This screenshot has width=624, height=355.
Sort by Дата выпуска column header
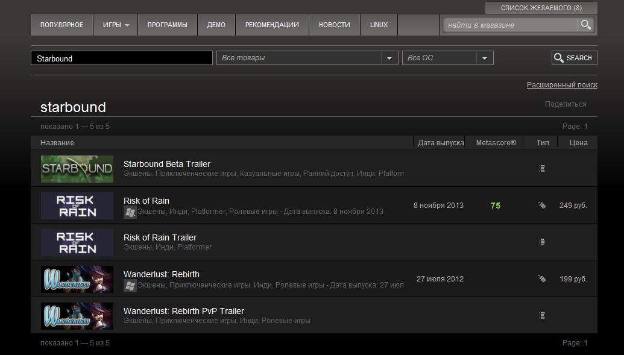coord(441,142)
